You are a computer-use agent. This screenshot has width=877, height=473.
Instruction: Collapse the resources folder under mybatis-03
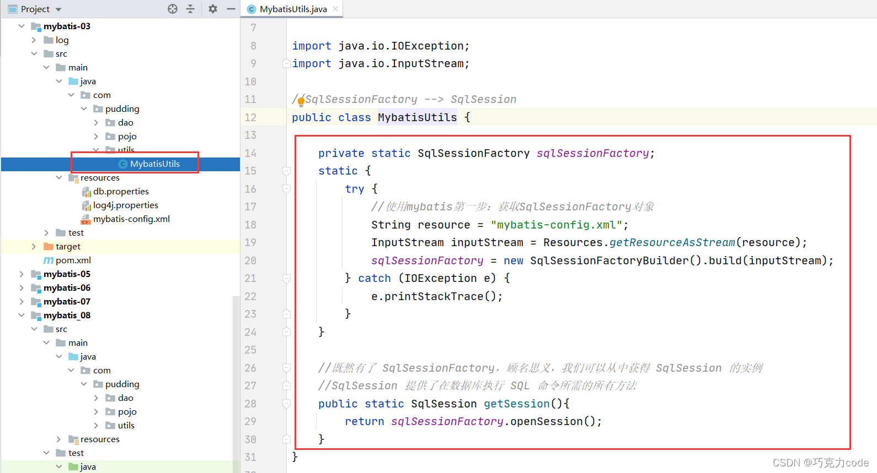click(x=59, y=177)
